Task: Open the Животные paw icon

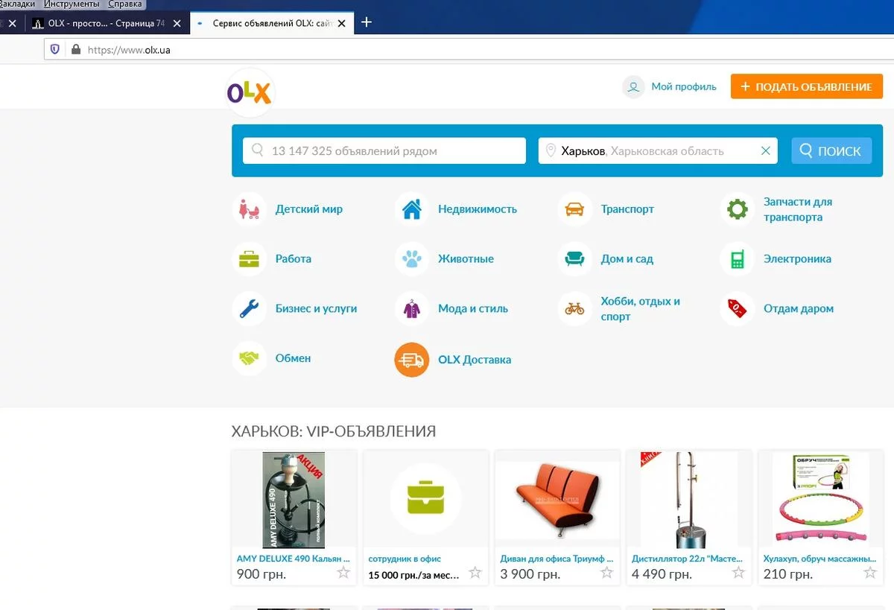Action: tap(412, 259)
